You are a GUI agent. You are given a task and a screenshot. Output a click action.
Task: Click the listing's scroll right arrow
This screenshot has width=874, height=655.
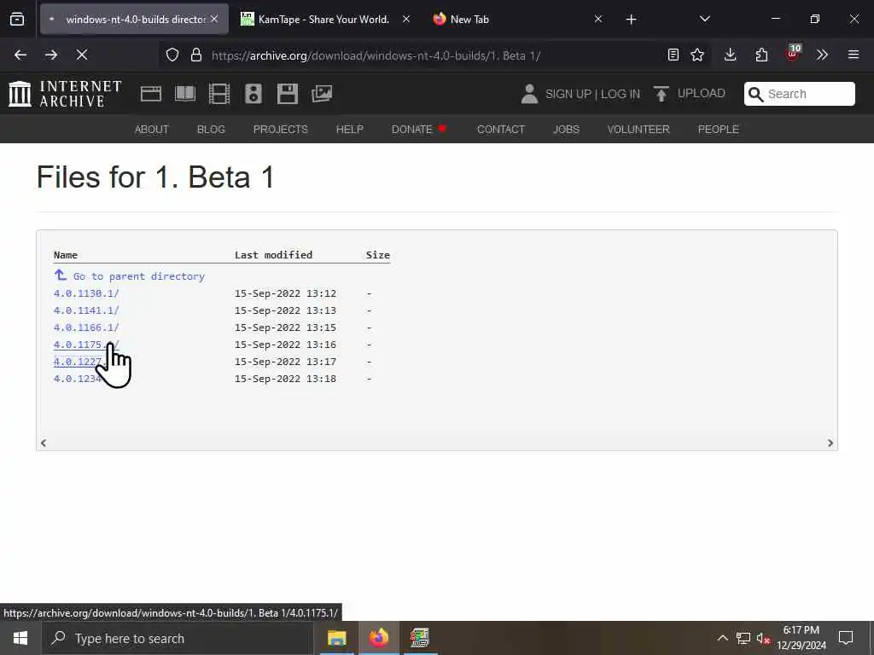point(830,443)
